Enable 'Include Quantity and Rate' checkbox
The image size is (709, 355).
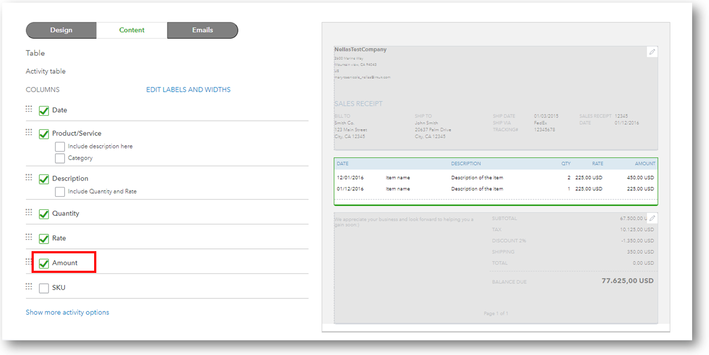60,192
